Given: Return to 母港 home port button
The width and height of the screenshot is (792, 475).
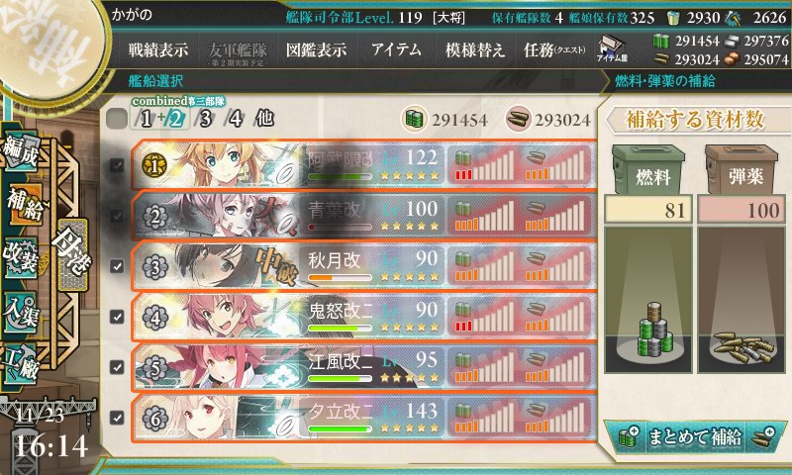Looking at the screenshot, I should 72,255.
